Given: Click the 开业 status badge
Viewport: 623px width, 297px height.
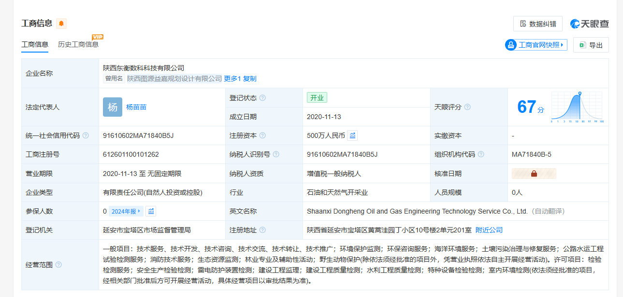Looking at the screenshot, I should (317, 97).
